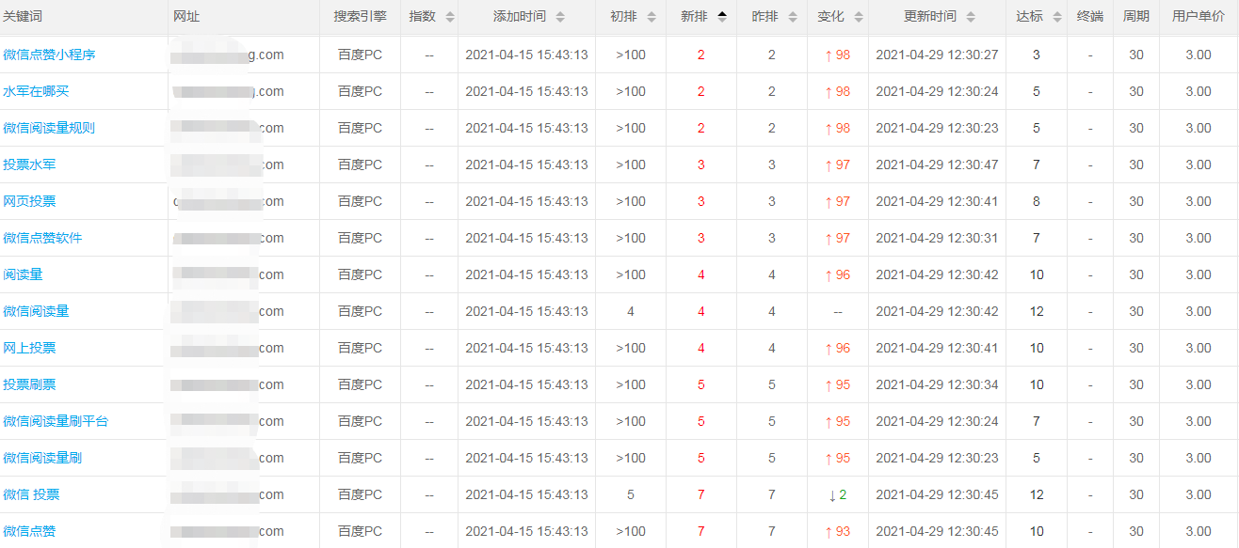Sort by 指数 column sort icon

(449, 17)
